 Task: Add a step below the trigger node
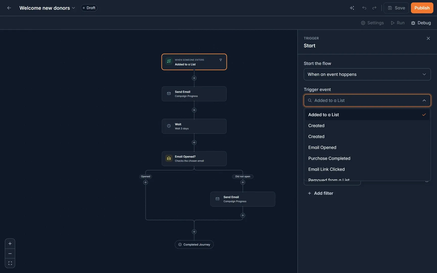coord(194,78)
